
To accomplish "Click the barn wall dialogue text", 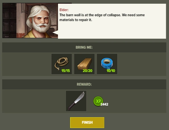I will 102,17.
